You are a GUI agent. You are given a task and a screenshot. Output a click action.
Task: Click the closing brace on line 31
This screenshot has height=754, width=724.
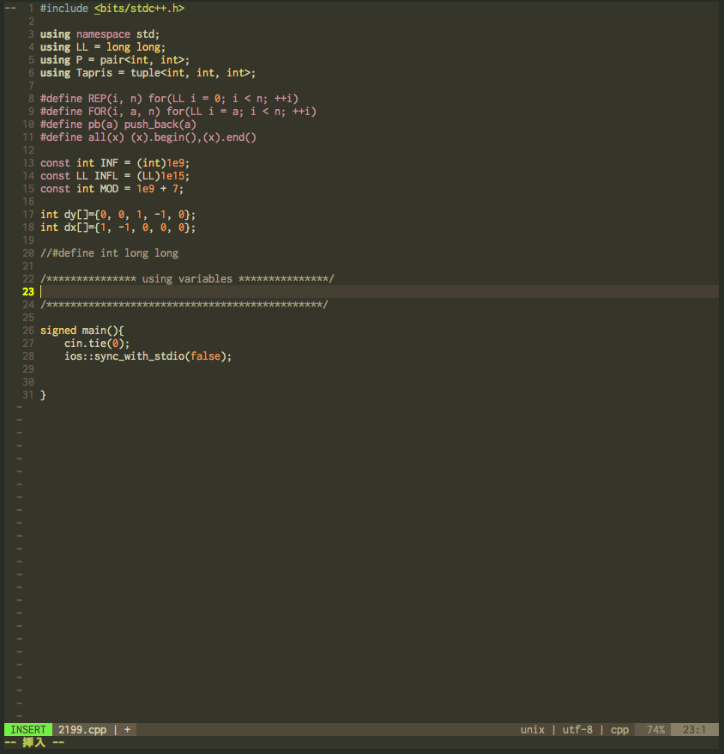coord(43,395)
